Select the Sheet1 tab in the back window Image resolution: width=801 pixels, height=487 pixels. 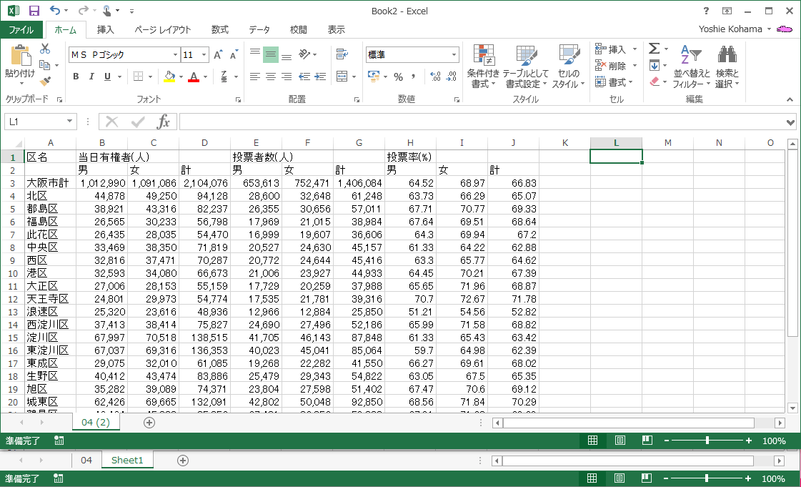(x=127, y=460)
